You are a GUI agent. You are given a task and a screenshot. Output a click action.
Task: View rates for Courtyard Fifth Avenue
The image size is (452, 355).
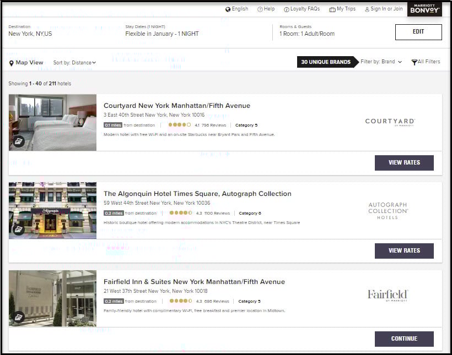pos(404,163)
